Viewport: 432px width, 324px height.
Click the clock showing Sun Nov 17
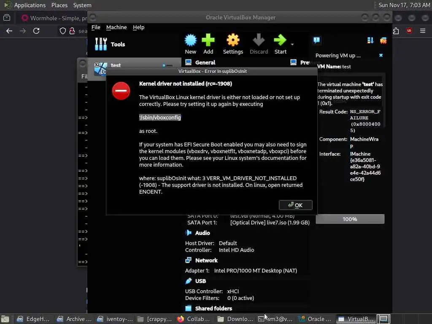404,5
